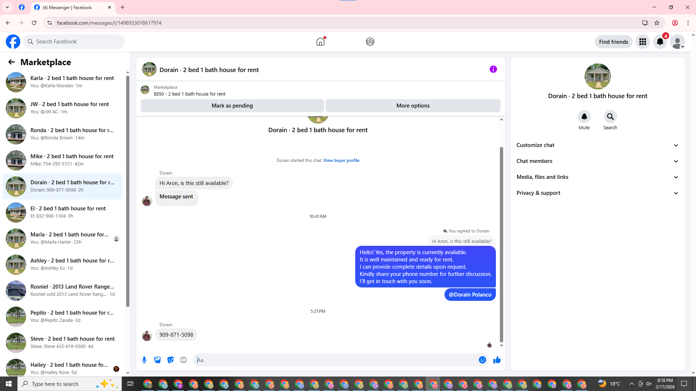
Task: Attach a file with photo icon
Action: [x=157, y=360]
